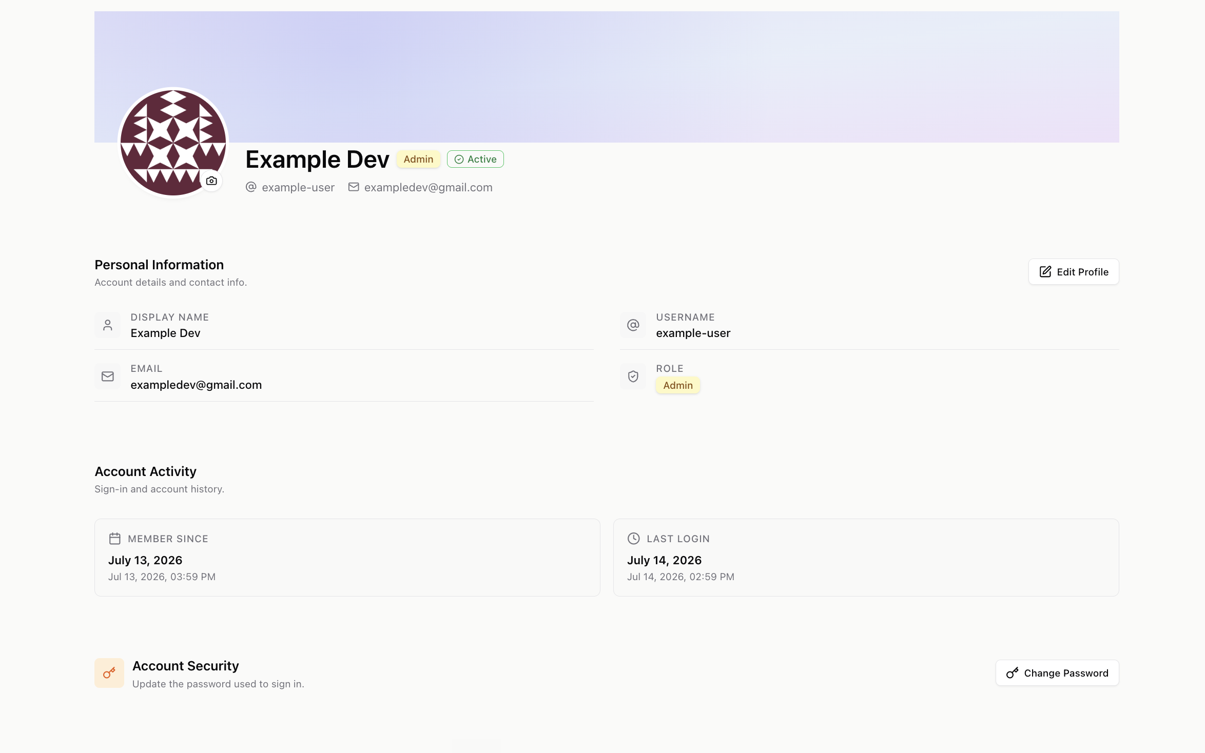Click the Jul 13, 2026, 03:59 PM timestamp
1205x753 pixels.
tap(162, 577)
